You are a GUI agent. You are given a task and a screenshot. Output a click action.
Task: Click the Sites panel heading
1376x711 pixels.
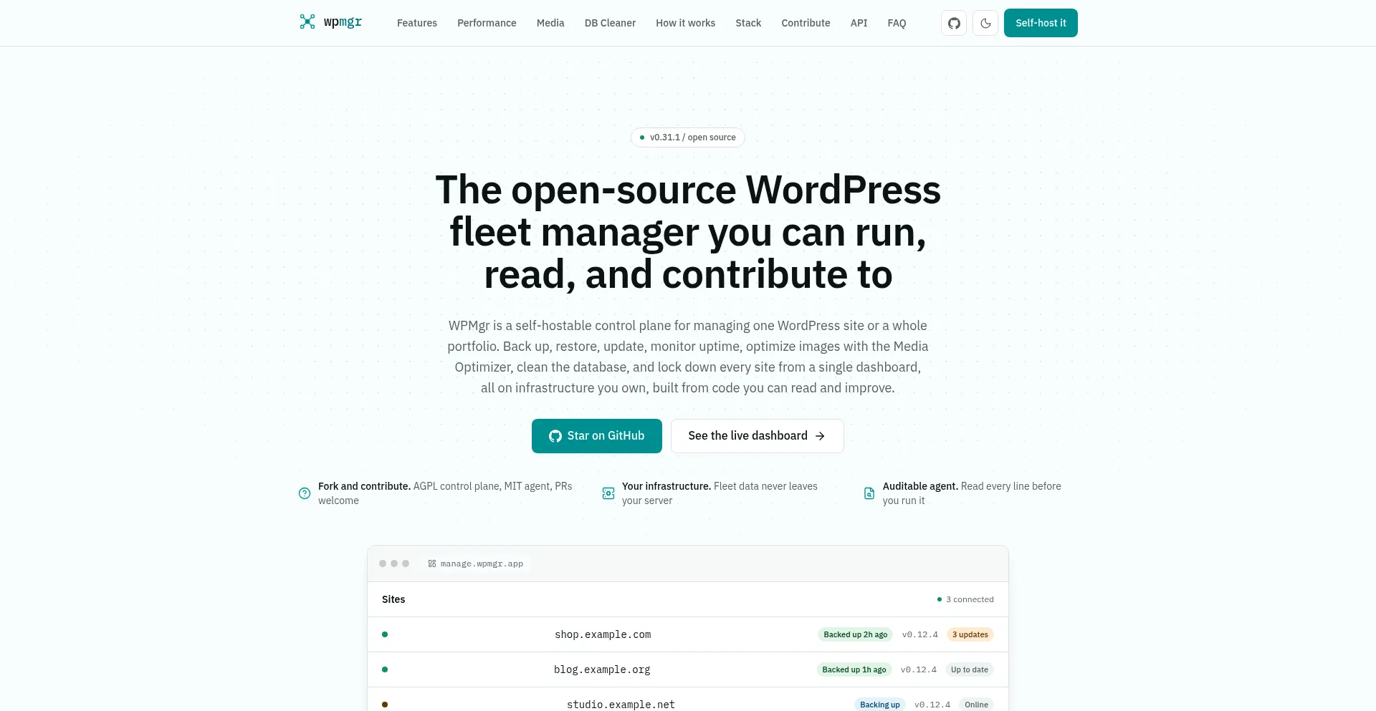click(x=393, y=599)
